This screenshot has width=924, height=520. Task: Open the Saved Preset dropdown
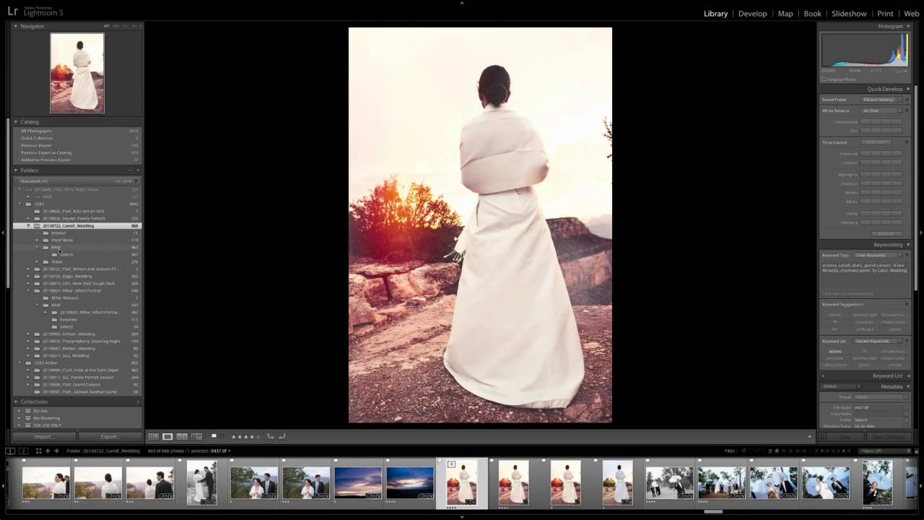click(881, 100)
